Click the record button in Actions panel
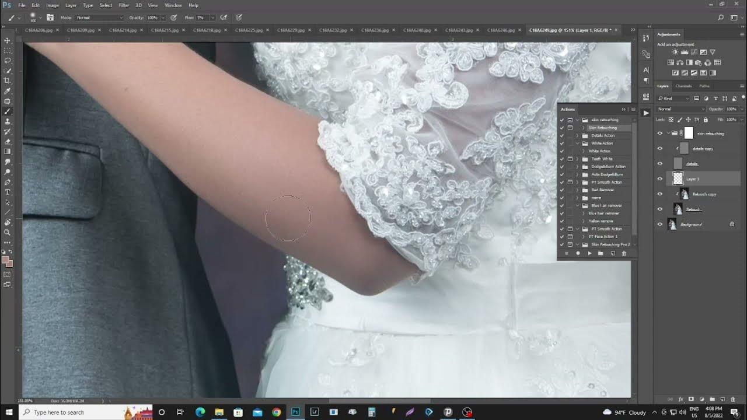The height and width of the screenshot is (420, 747). pyautogui.click(x=578, y=253)
